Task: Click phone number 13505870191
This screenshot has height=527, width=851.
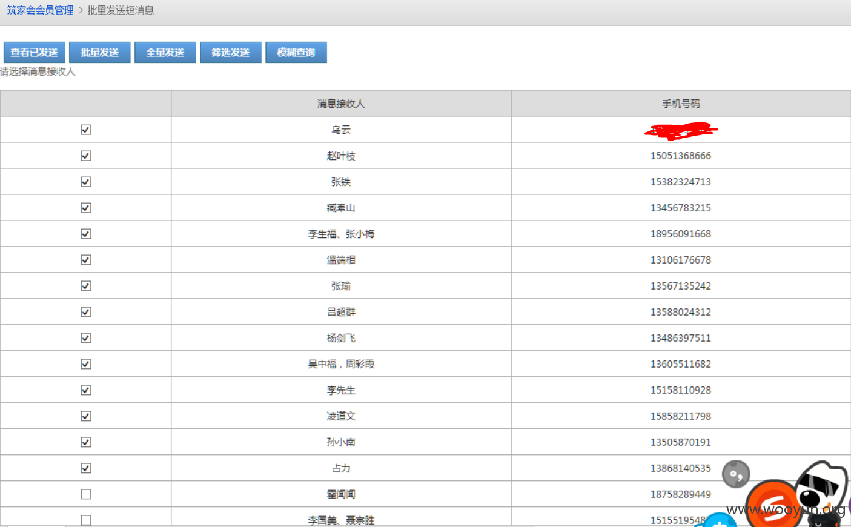Action: pos(681,442)
